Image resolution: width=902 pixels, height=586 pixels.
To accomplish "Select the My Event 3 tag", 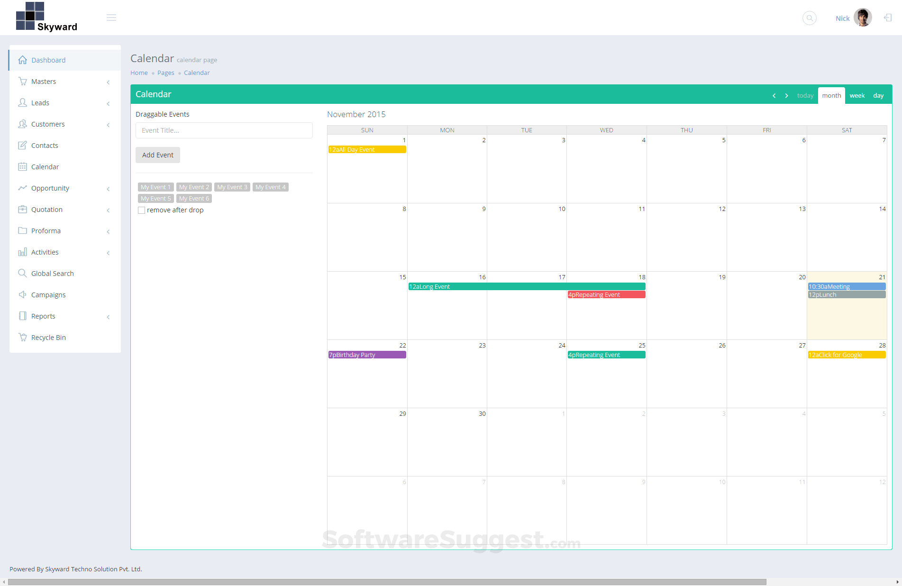I will coord(232,187).
